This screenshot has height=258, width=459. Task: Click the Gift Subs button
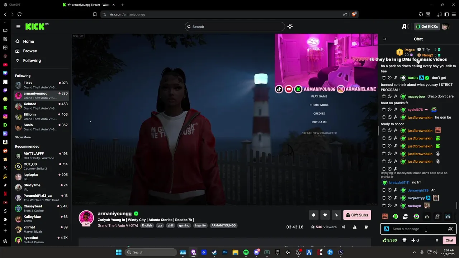tap(357, 215)
